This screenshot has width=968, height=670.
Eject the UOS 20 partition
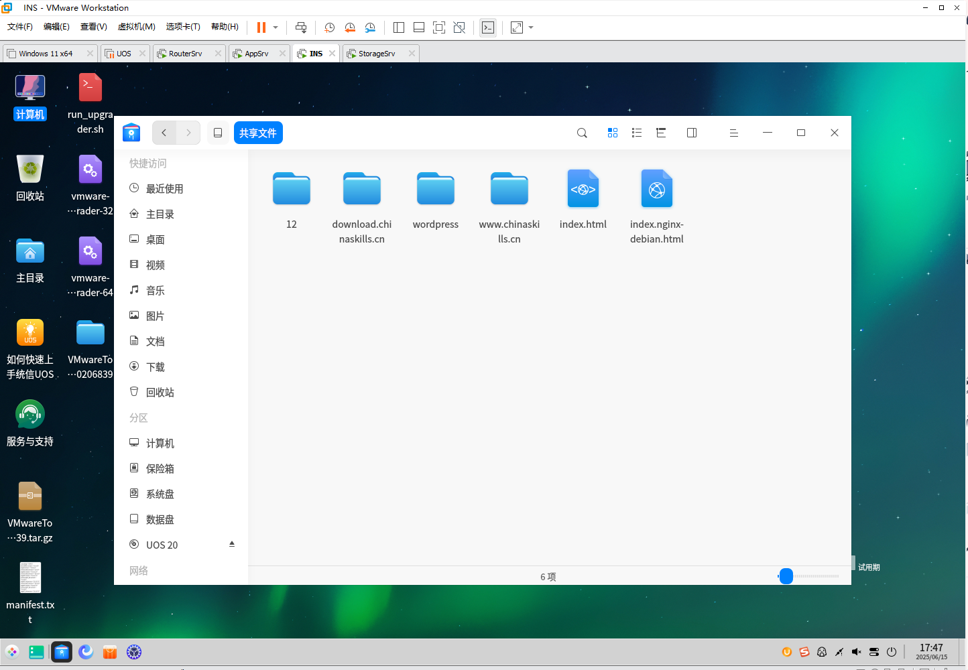[231, 543]
